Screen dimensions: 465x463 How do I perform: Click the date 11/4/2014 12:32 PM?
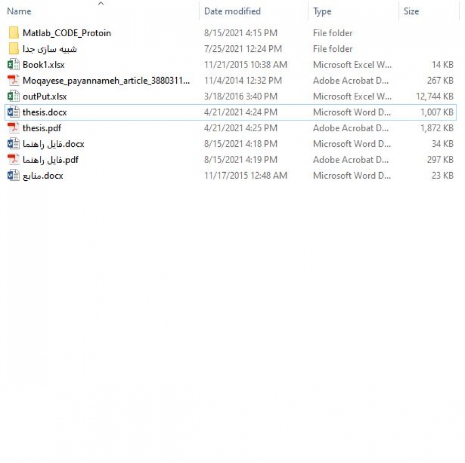coord(243,80)
